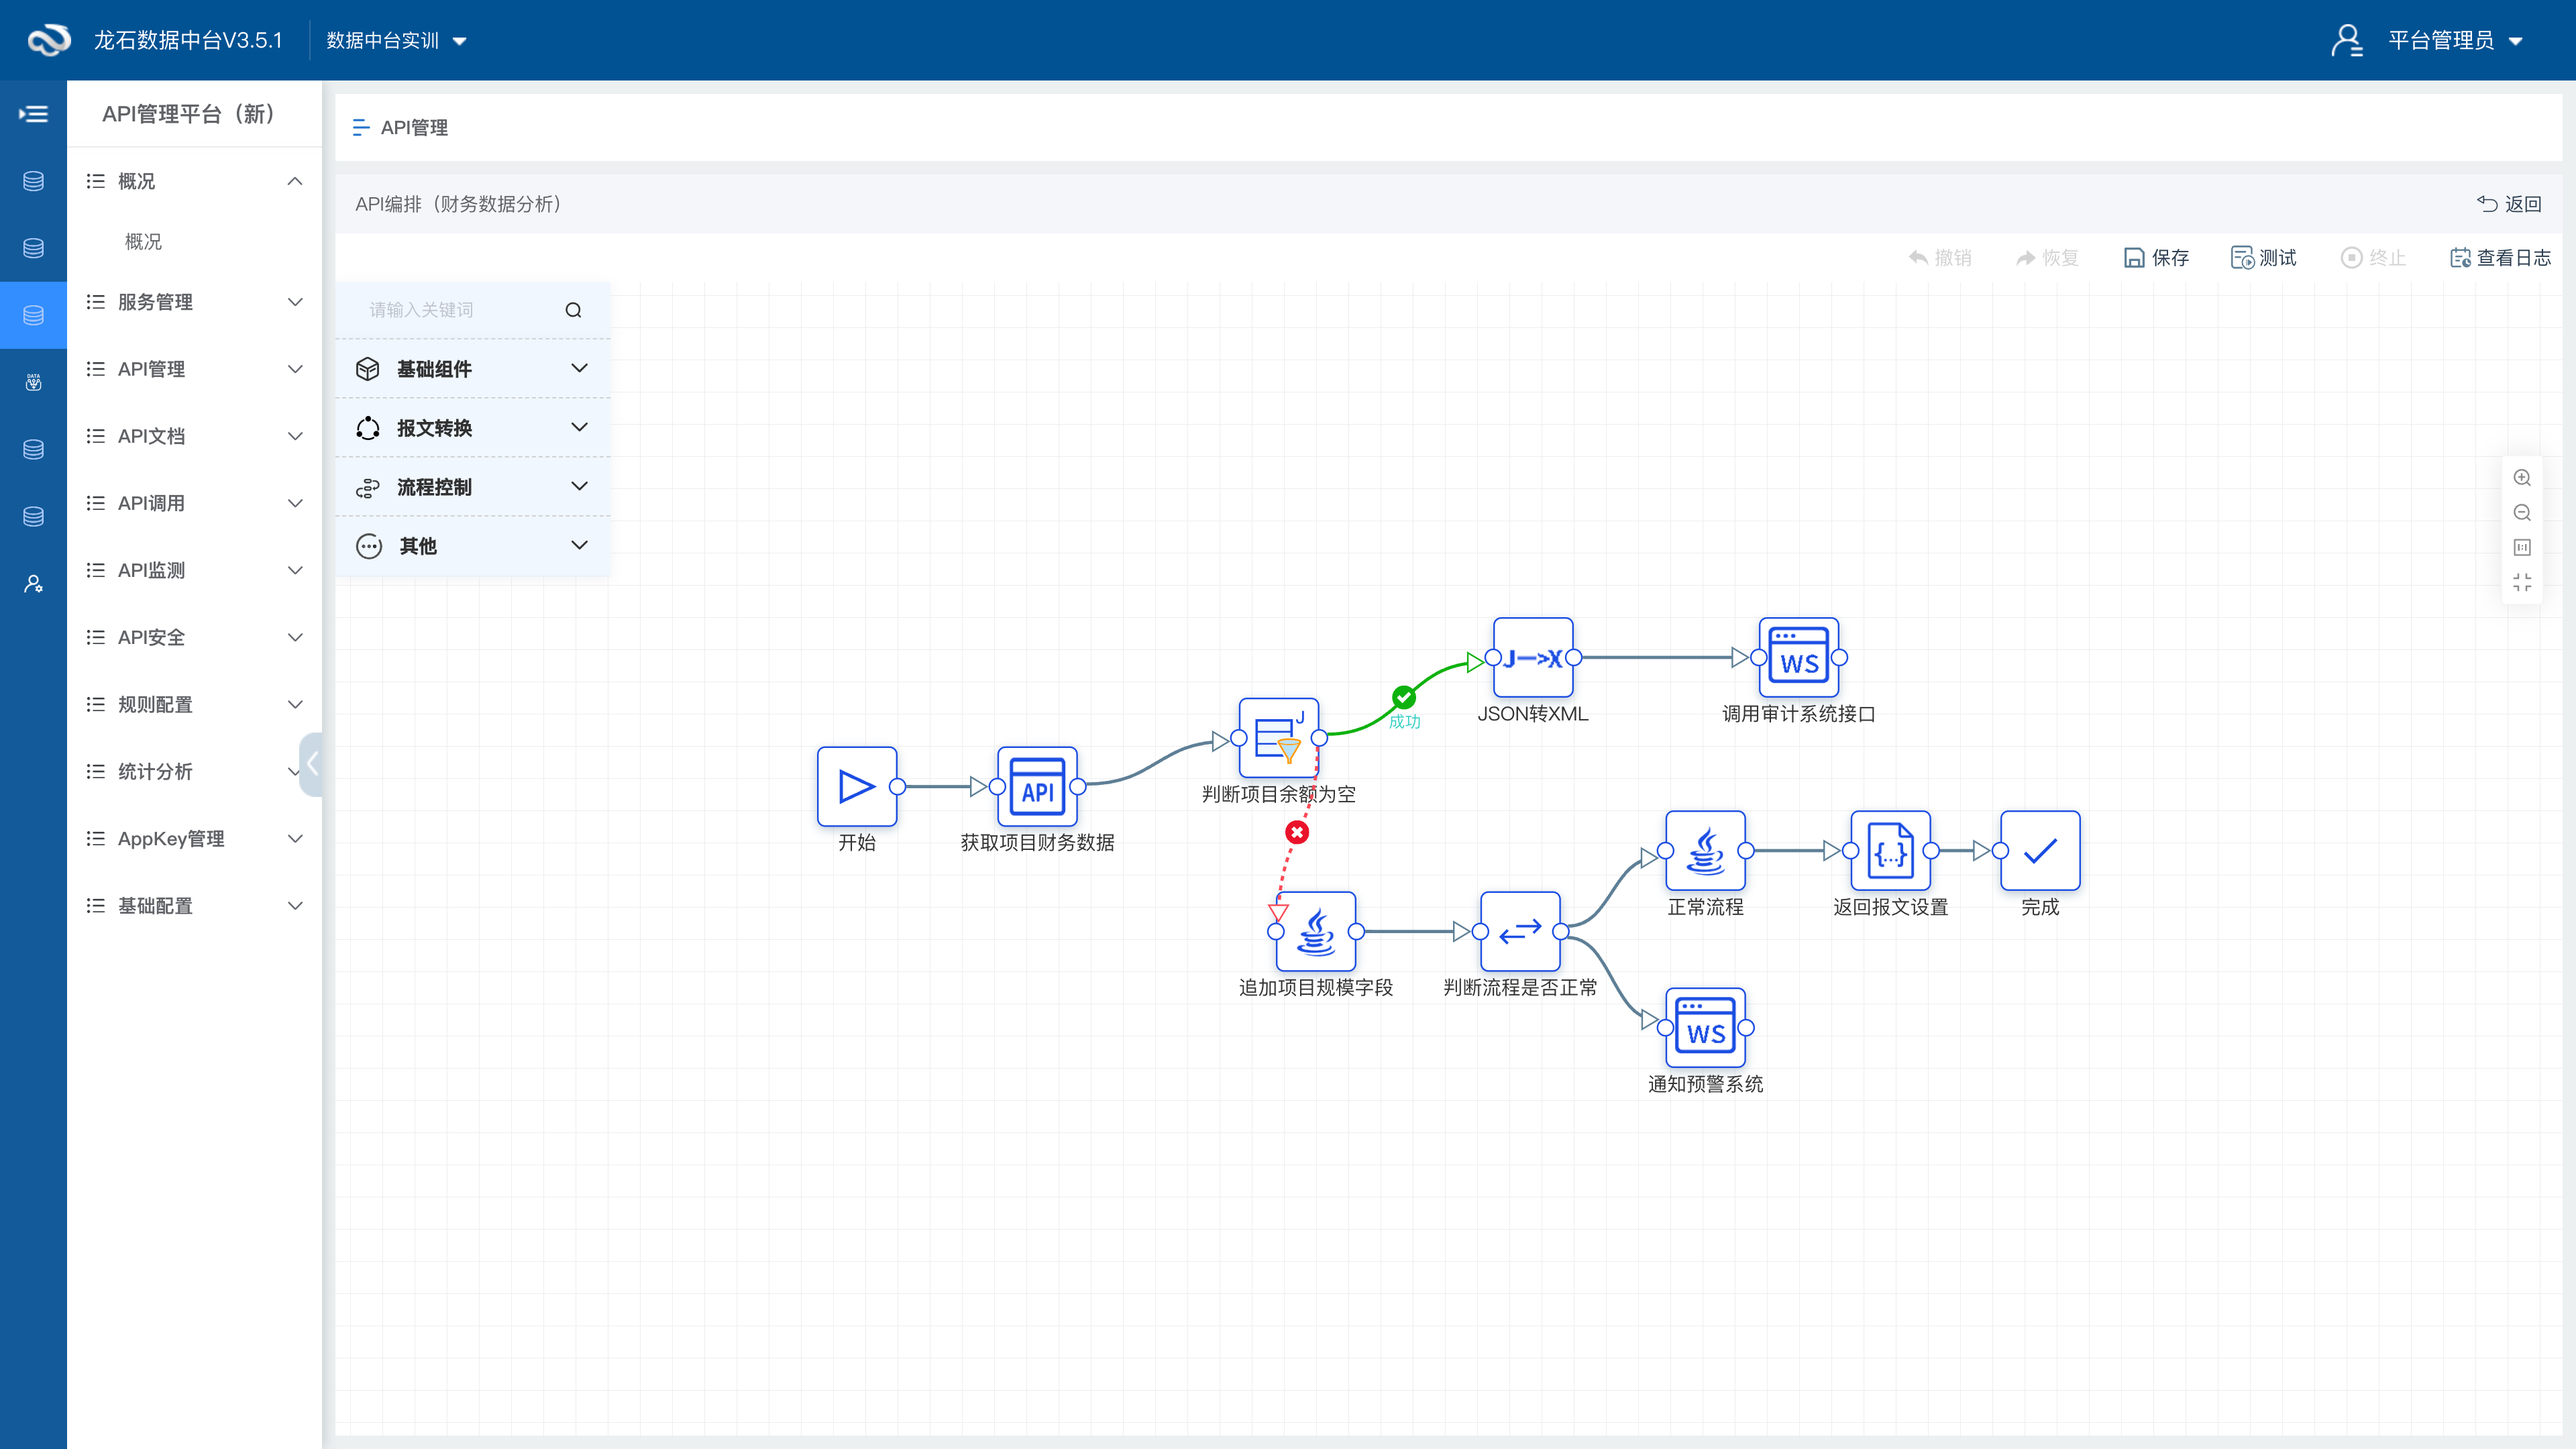Select the 通知预警系统 WS node

click(x=1705, y=1027)
